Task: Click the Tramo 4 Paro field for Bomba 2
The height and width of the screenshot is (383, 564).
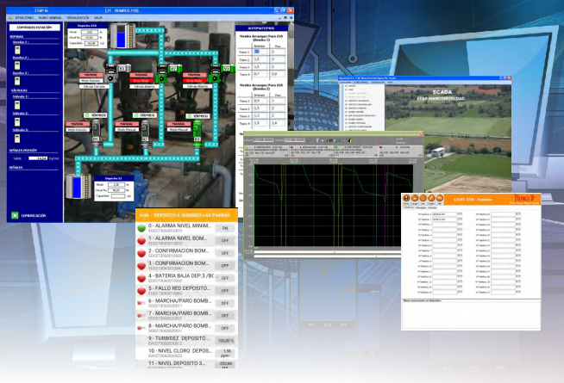Action: (279, 123)
